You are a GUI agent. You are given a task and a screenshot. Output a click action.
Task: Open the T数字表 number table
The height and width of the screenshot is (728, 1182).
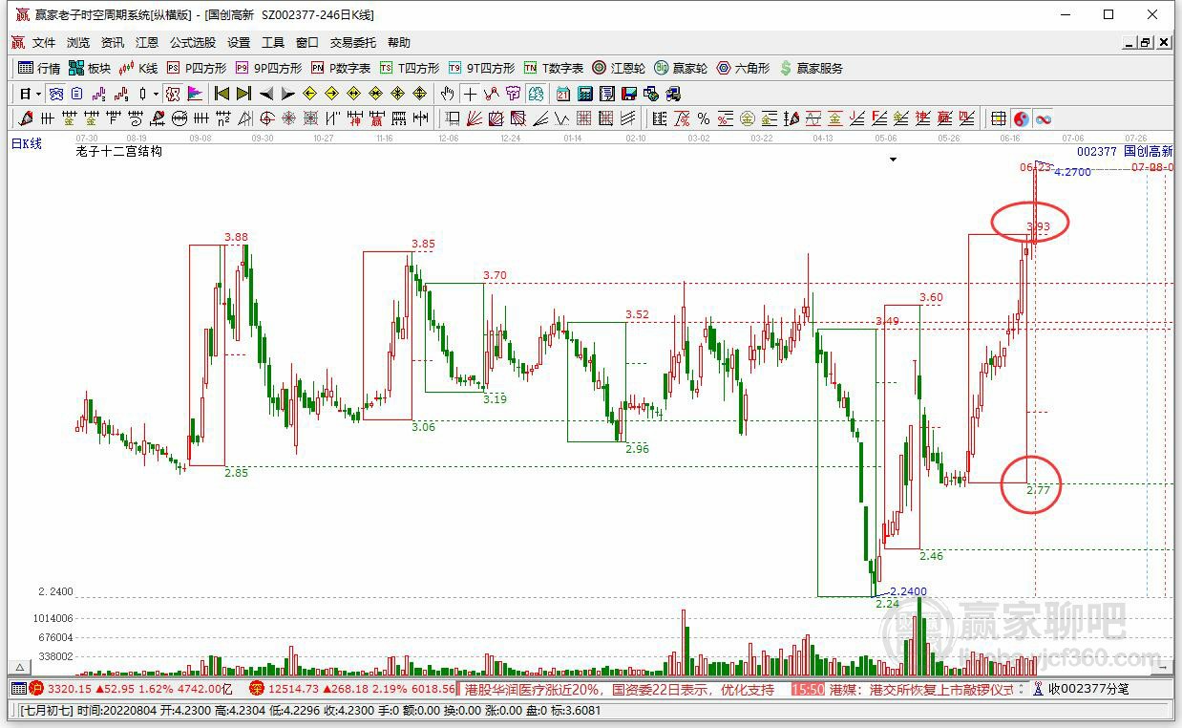point(554,68)
